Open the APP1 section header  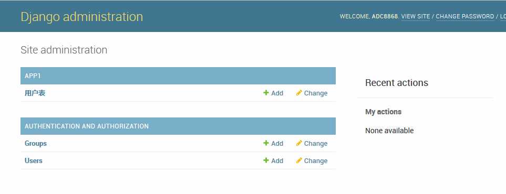point(33,76)
